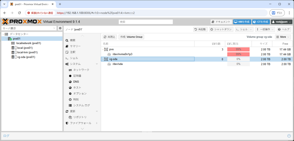Sort by LVの数 column
This screenshot has height=141, width=294.
point(210,44)
